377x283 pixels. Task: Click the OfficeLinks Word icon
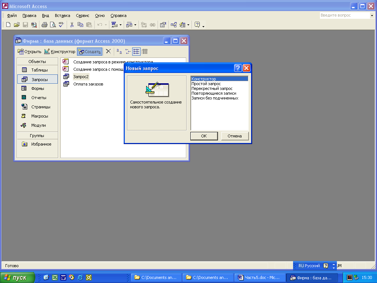click(114, 25)
